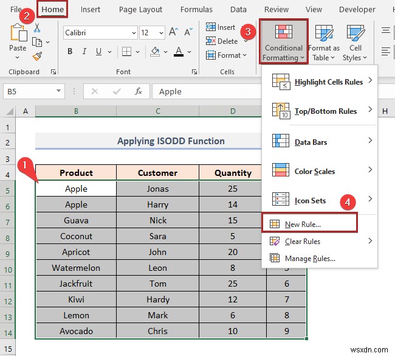
Task: Expand the Name Box dropdown arrow
Action: tap(58, 91)
